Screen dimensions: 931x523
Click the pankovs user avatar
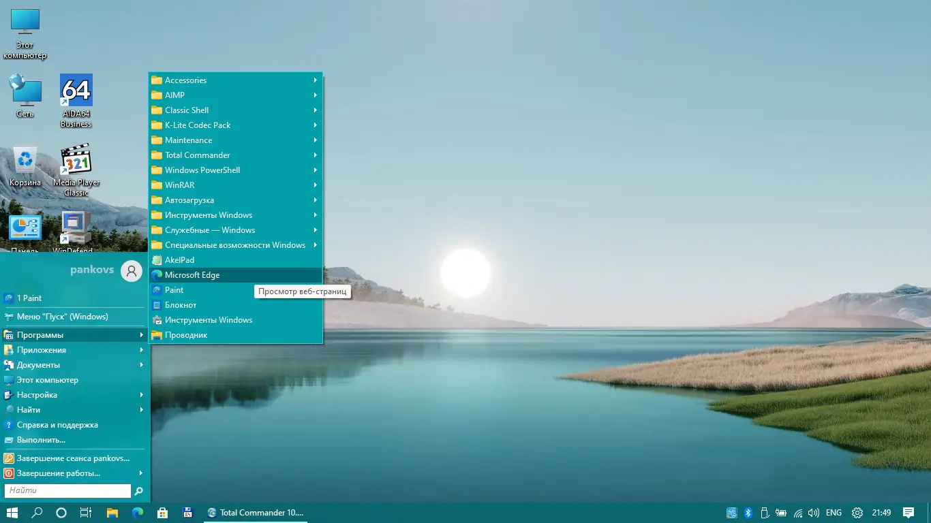[130, 270]
